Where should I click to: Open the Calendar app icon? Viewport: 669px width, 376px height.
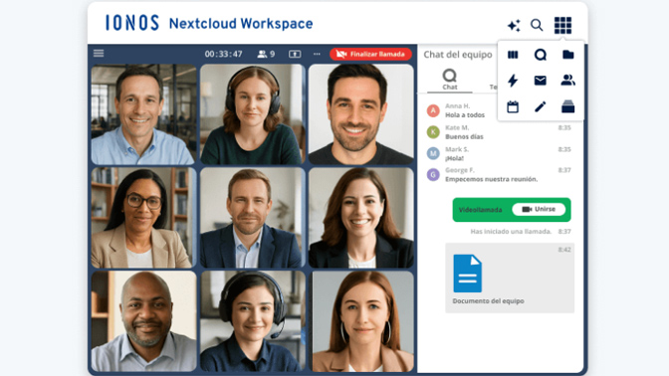point(513,106)
